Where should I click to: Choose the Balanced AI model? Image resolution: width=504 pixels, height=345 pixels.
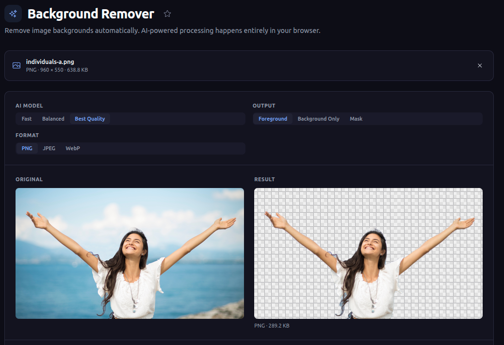point(53,119)
